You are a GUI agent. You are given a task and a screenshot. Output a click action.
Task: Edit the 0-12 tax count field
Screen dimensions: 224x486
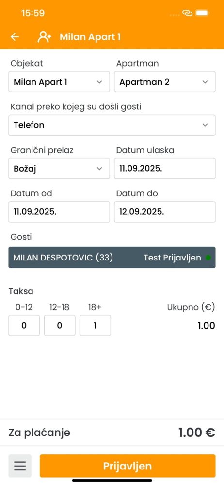tap(24, 326)
